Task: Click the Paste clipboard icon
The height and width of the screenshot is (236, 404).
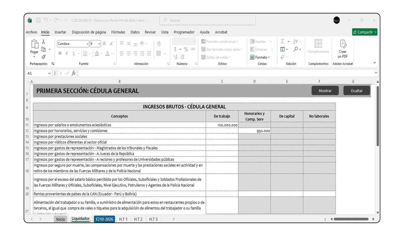Action: pos(34,45)
